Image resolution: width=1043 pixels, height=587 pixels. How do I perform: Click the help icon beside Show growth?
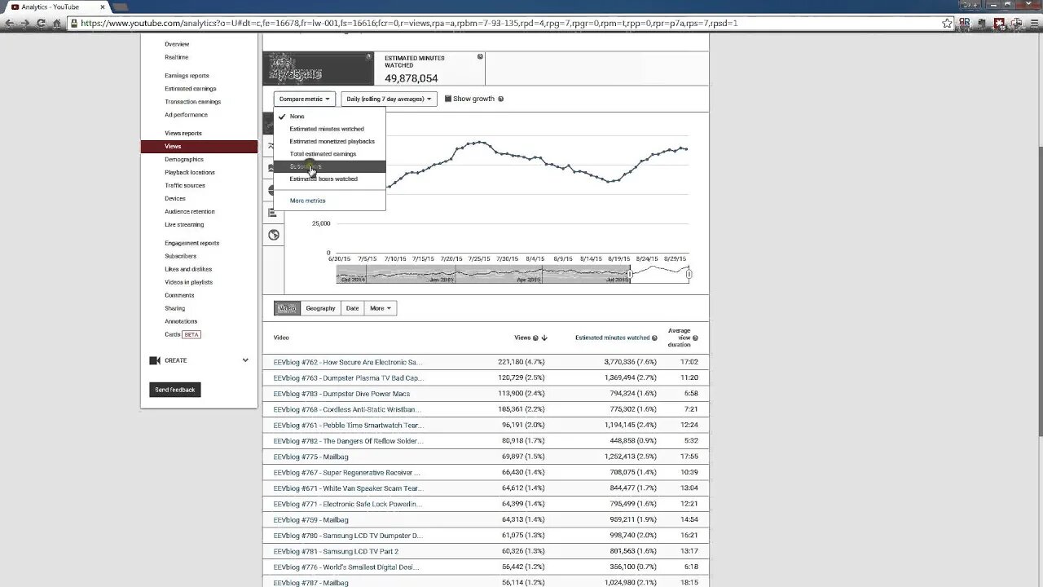(500, 99)
